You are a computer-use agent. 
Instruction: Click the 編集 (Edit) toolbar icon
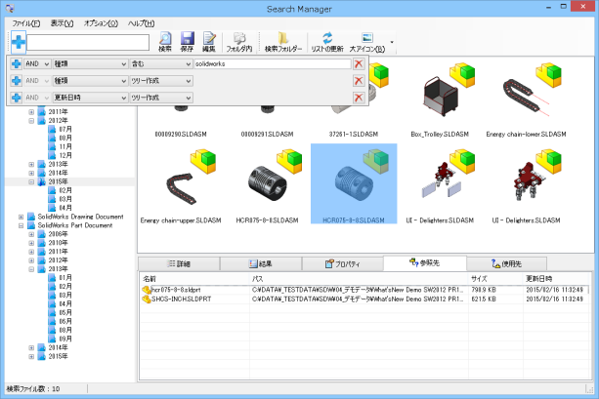point(209,42)
